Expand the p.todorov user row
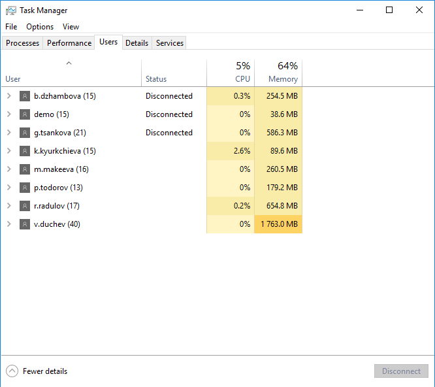Image resolution: width=435 pixels, height=387 pixels. pos(9,188)
